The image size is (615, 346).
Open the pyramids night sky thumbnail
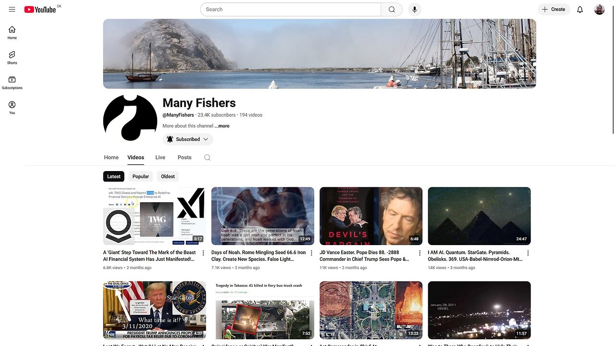pyautogui.click(x=480, y=216)
